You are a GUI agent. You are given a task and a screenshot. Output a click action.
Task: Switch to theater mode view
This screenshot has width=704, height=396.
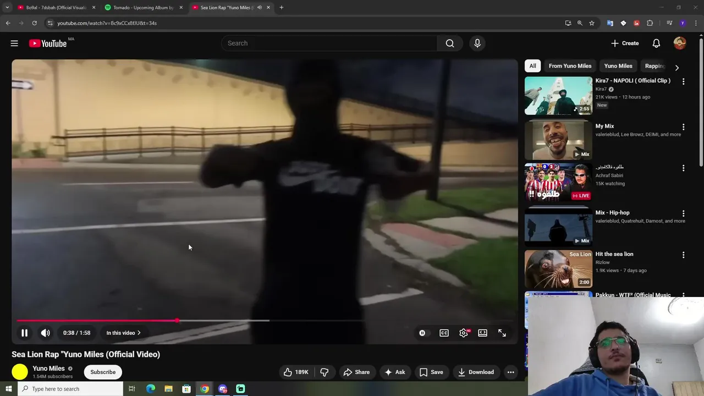482,333
